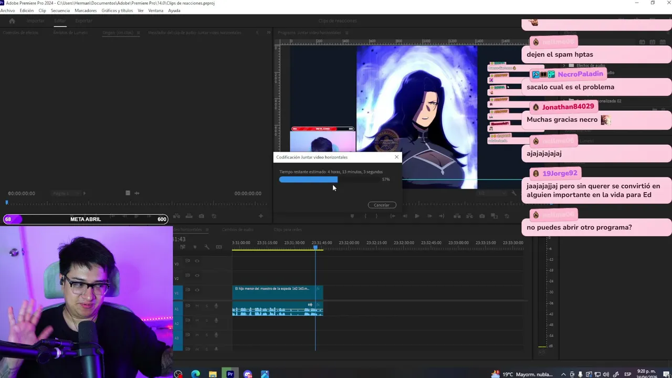The width and height of the screenshot is (672, 378).
Task: Open the Exportar workspace tab
Action: tap(84, 21)
